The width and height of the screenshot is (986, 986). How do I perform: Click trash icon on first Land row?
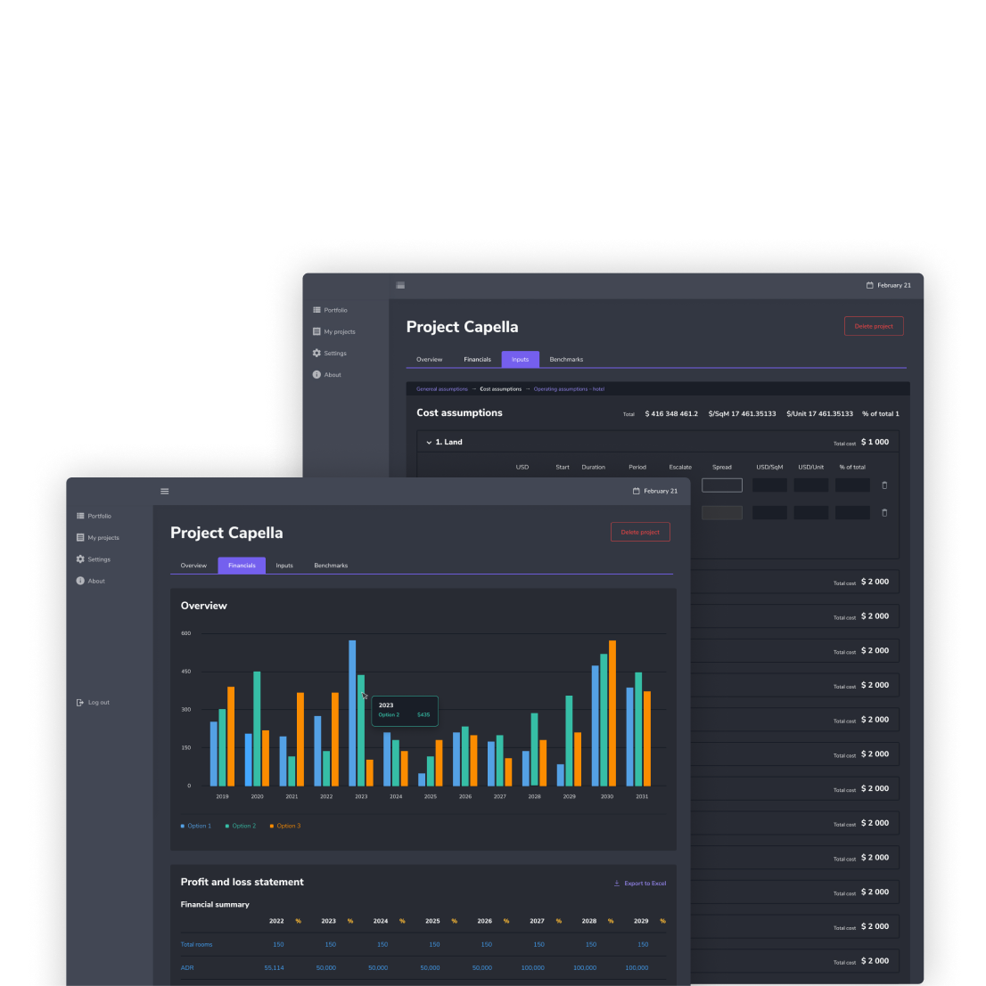[x=884, y=485]
